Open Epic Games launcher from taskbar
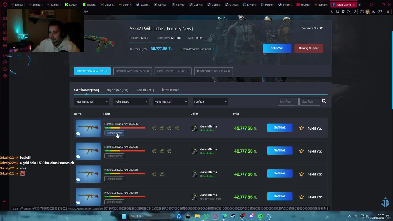The width and height of the screenshot is (393, 221). click(188, 216)
